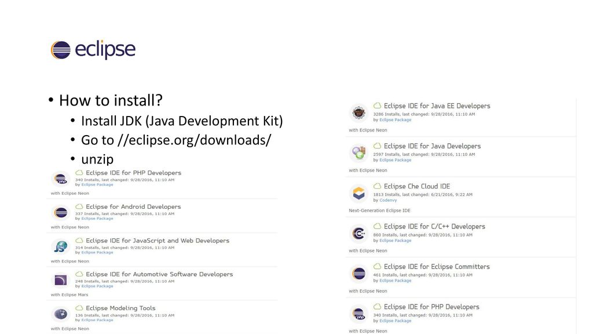Open Eclipse IDE for Eclipse Committers title

point(437,267)
